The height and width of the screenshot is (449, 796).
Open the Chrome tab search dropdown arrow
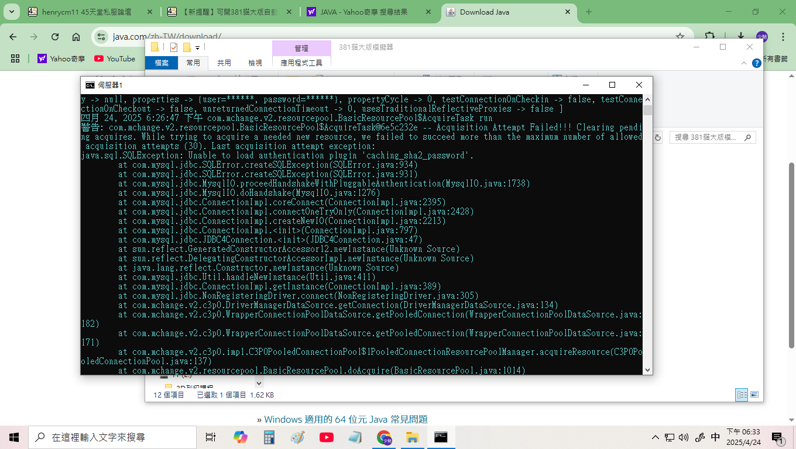[x=12, y=12]
